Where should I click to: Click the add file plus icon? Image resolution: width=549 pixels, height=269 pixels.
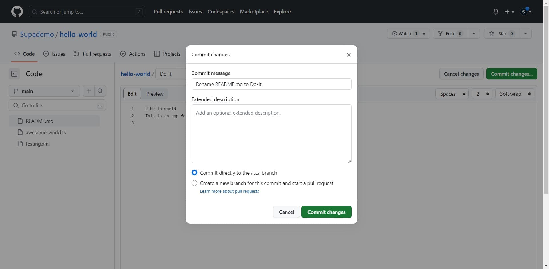tap(89, 91)
